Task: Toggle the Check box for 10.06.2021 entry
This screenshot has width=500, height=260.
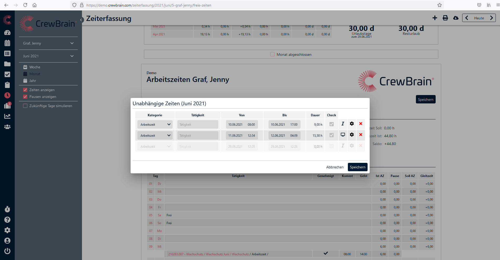Action: pyautogui.click(x=331, y=124)
